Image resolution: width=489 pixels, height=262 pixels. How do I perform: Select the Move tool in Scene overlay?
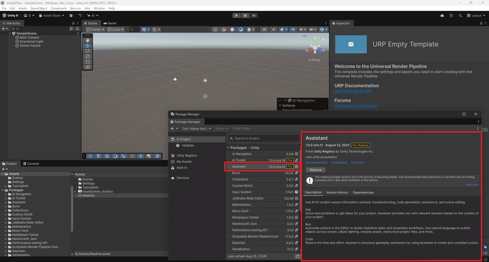pyautogui.click(x=88, y=46)
